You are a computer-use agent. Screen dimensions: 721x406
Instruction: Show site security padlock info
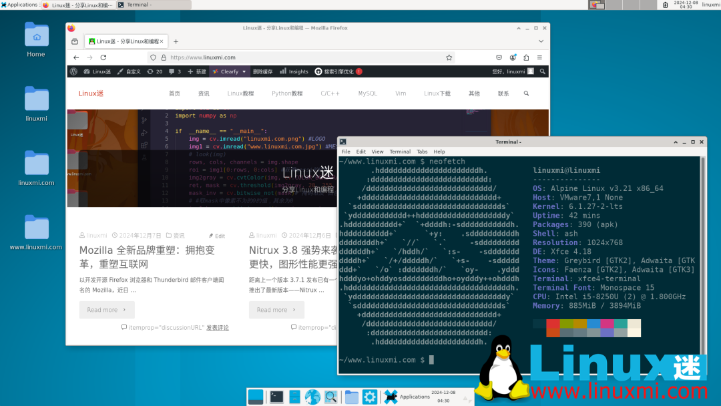pos(164,57)
